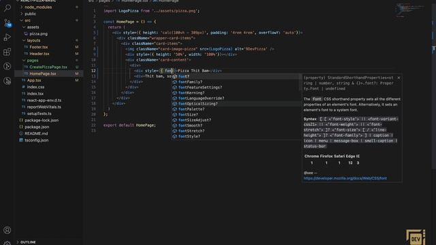Click the 'export default HomePage;' line
Viewport: 436px width, 245px height.
[x=129, y=125]
